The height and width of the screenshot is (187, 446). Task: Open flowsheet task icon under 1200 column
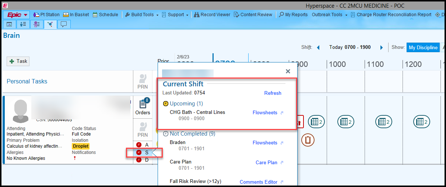[x=421, y=122]
